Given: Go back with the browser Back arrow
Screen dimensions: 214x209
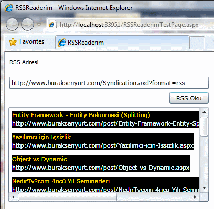Looking at the screenshot, I should (x=12, y=25).
